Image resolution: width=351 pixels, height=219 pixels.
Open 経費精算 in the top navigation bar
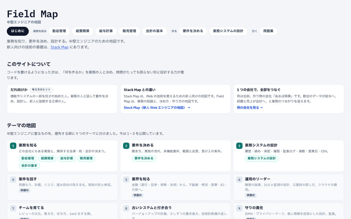(83, 31)
